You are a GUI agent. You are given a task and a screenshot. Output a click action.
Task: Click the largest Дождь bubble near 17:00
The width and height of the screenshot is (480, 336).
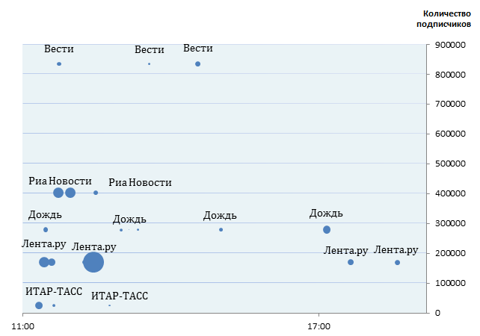[327, 229]
